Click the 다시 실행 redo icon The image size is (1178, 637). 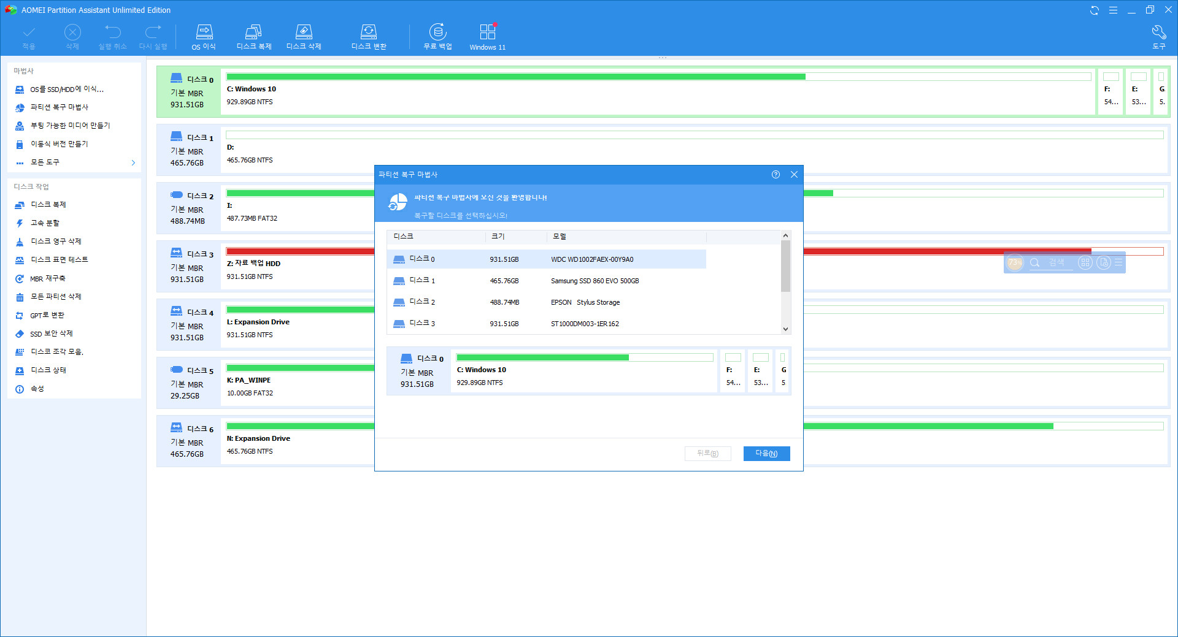pyautogui.click(x=153, y=37)
